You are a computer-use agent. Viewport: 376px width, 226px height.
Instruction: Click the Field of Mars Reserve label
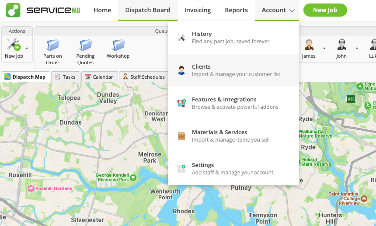coord(316,162)
